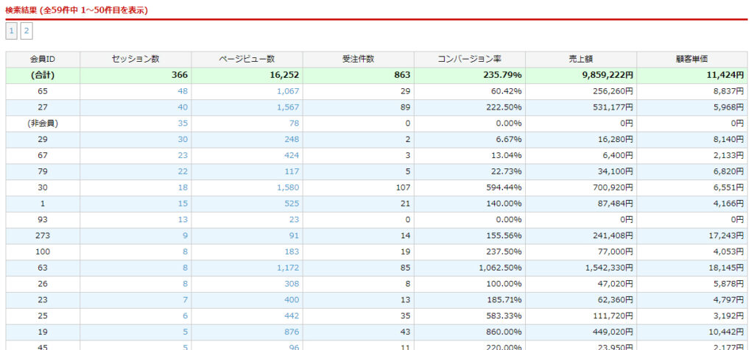Open page views 1,567 link
Screen dimensions: 754x350
288,107
